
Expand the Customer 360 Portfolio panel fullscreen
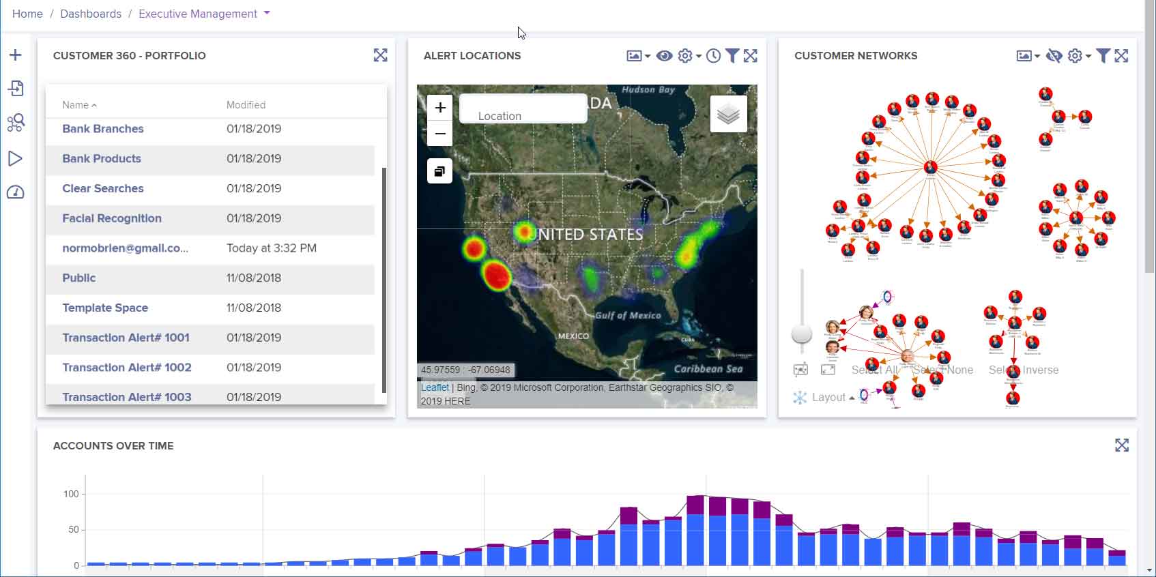[381, 56]
